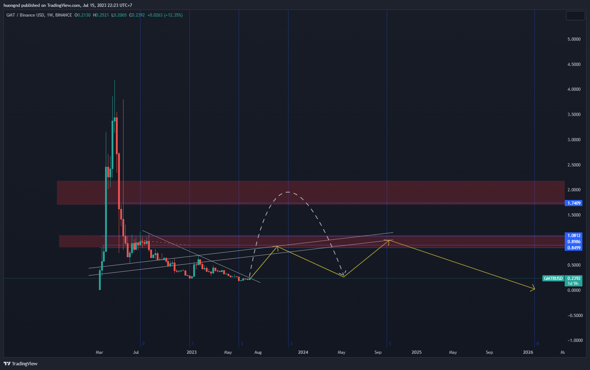This screenshot has height=370, width=590.
Task: Click the Aug label on time axis
Action: (x=258, y=352)
